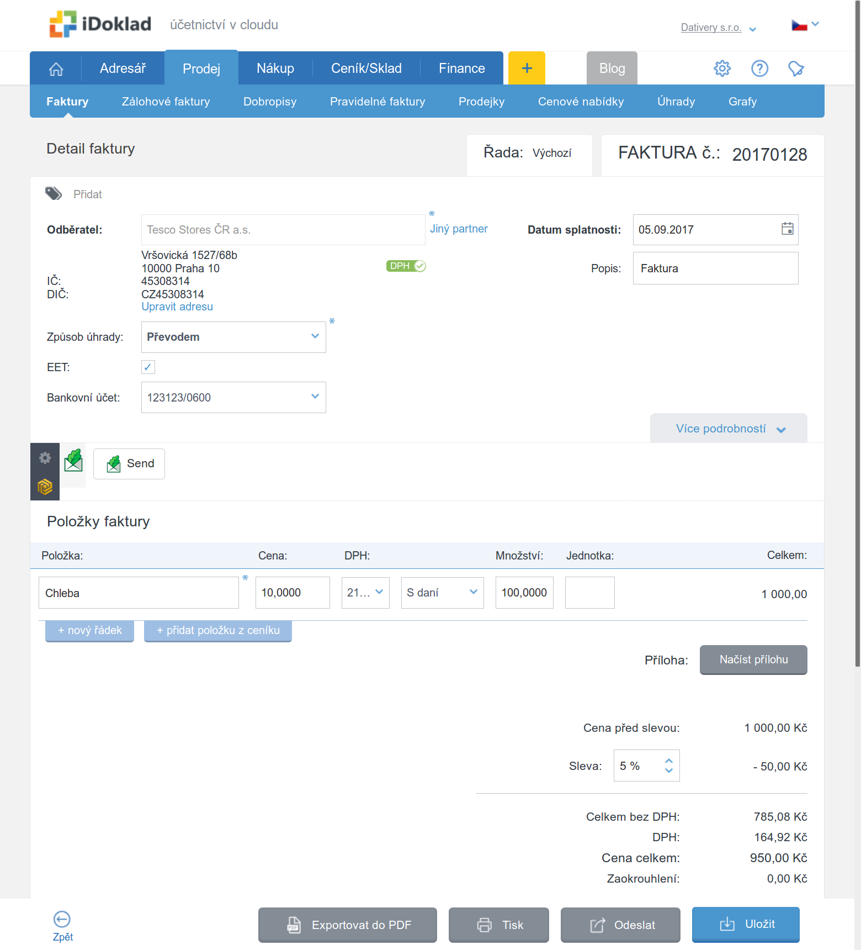Click the Zpět back arrow icon

coord(62,920)
